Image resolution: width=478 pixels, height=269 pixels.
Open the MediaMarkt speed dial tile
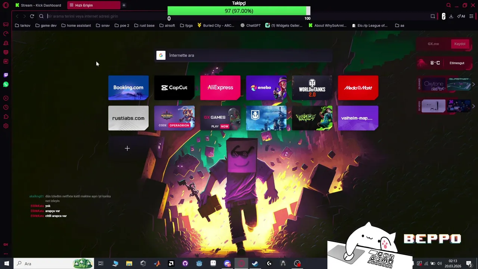[x=358, y=88]
